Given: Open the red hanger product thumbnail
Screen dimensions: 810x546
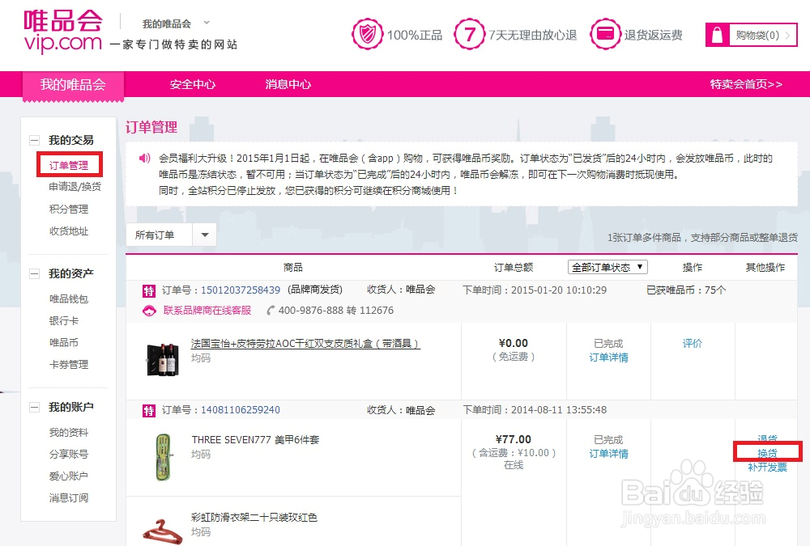Looking at the screenshot, I should [x=162, y=532].
